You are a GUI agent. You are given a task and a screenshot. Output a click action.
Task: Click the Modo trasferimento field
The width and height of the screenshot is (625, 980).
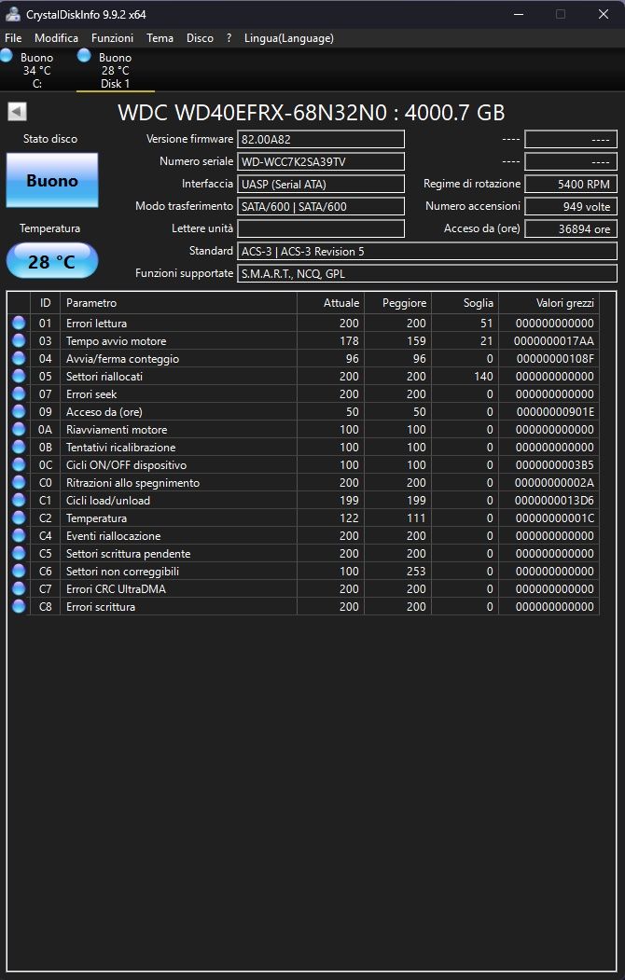click(321, 206)
